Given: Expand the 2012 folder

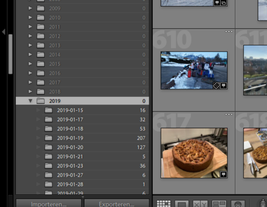Looking at the screenshot, I should click(31, 36).
